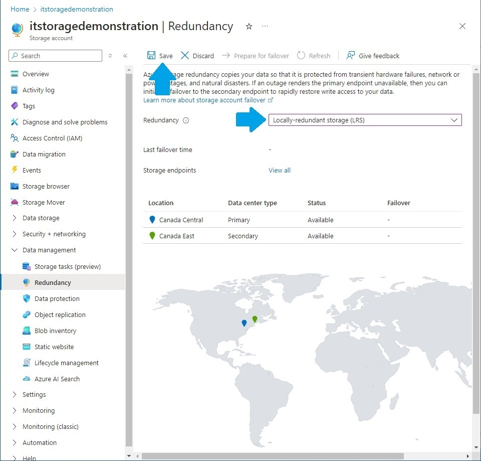This screenshot has height=461, width=481.
Task: Open the more options ellipsis in title
Action: [x=265, y=26]
